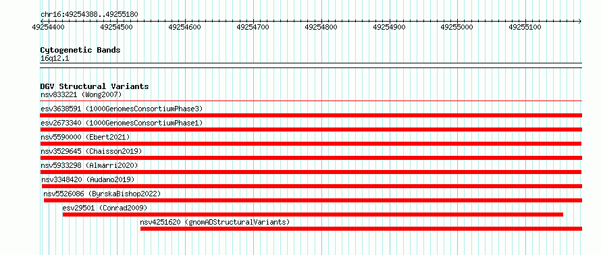
Task: Click the red bar under nsv5933298
Action: (x=311, y=172)
